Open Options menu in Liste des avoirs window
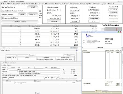This screenshot has height=94, width=123. click(7, 50)
